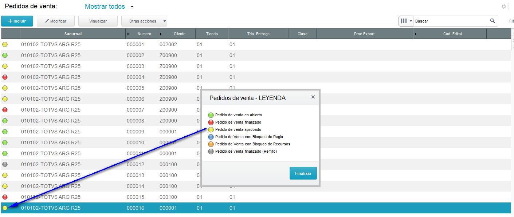514x217 pixels.
Task: Click the green status dot of order 000008
Action: click(5, 121)
